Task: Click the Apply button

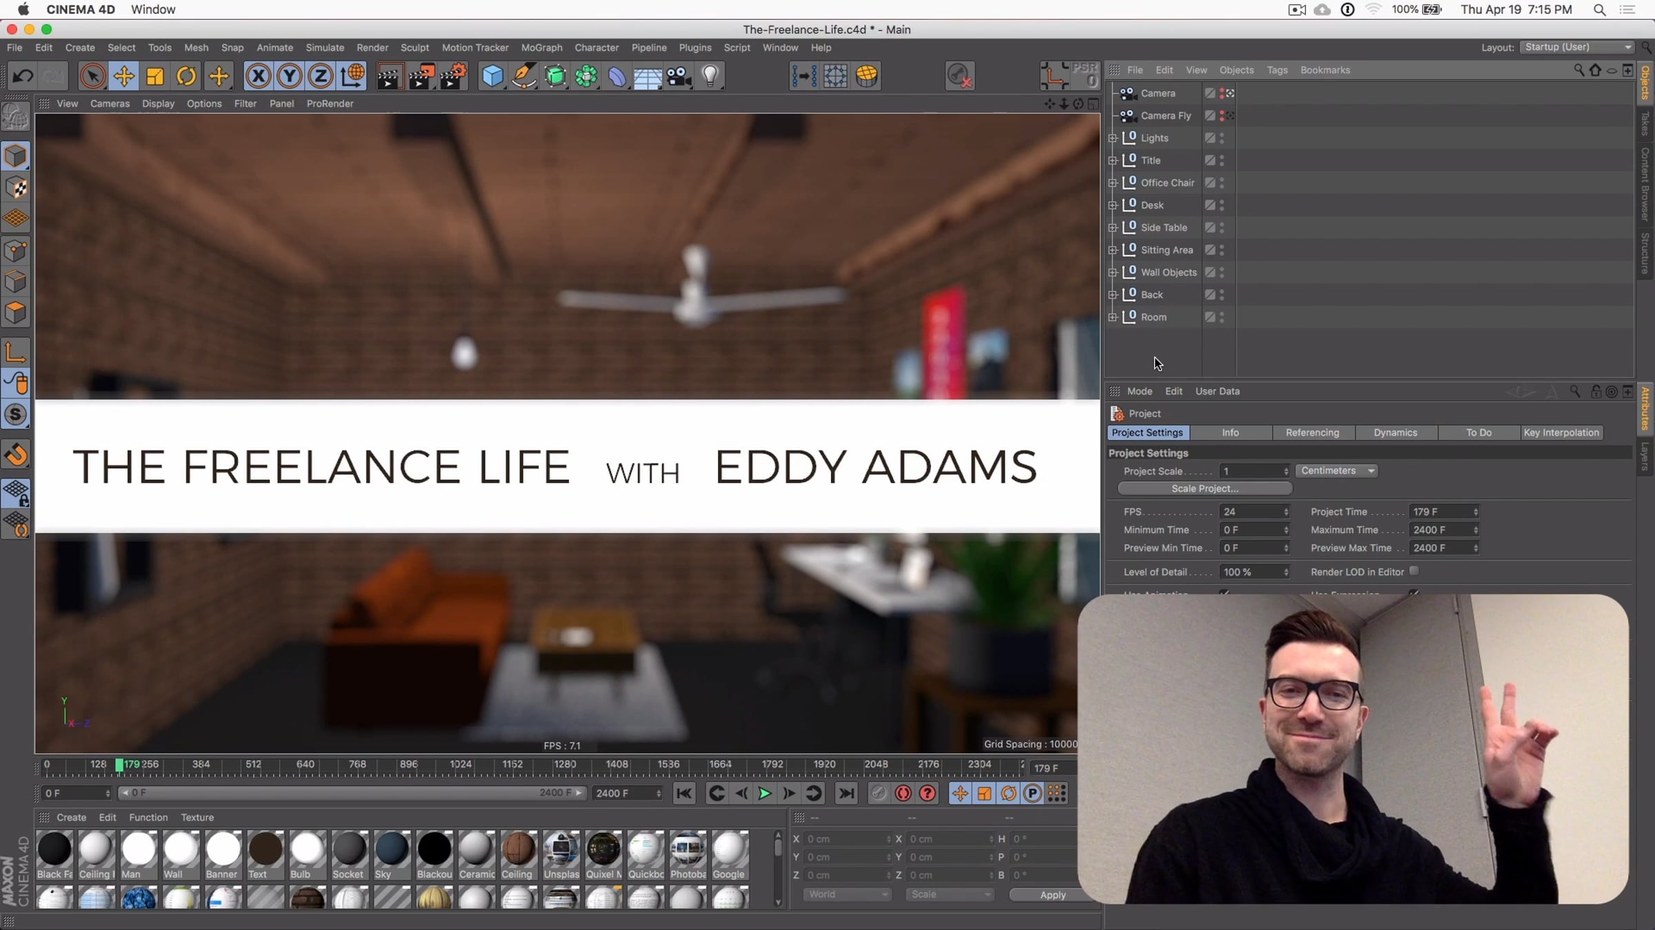Action: (1052, 894)
